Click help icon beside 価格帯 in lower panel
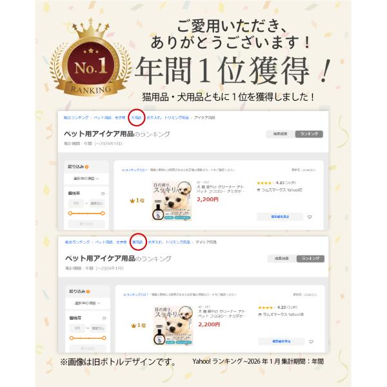Screen dimensions: 387x387 104,318
